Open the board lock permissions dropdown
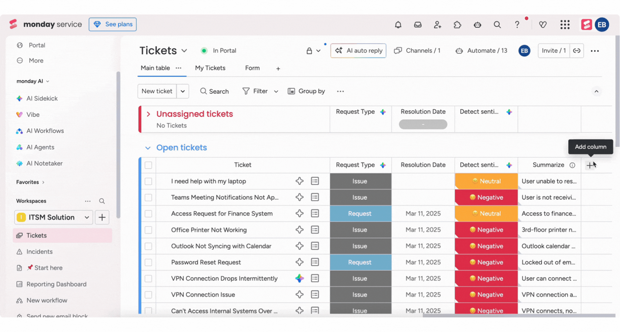Screen dimensions: 620x332 tap(314, 51)
